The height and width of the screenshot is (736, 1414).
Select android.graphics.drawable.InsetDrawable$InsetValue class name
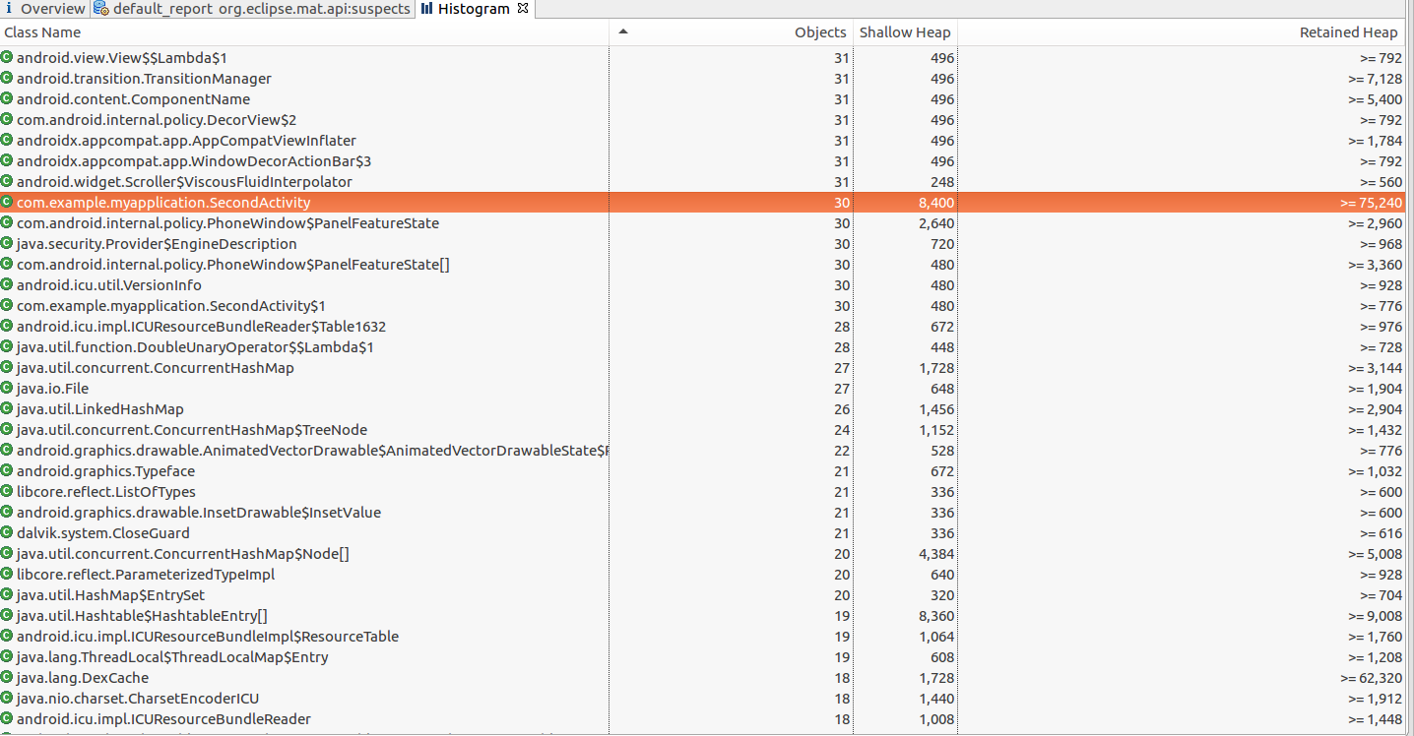click(x=199, y=513)
